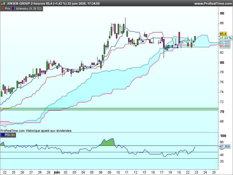
Task: Click the red 83,600 Kijun price tag
Action: pos(225,46)
